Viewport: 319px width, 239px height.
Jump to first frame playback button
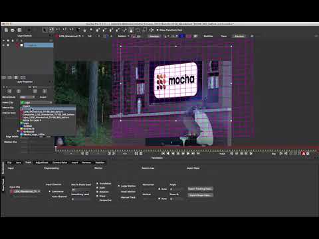(163, 153)
